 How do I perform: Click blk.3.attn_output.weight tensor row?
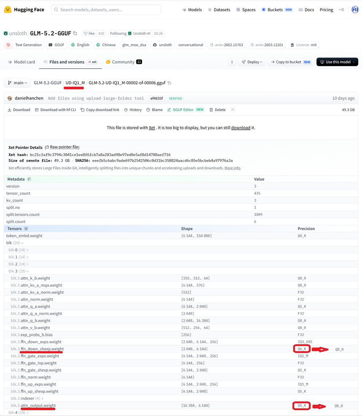(x=181, y=405)
